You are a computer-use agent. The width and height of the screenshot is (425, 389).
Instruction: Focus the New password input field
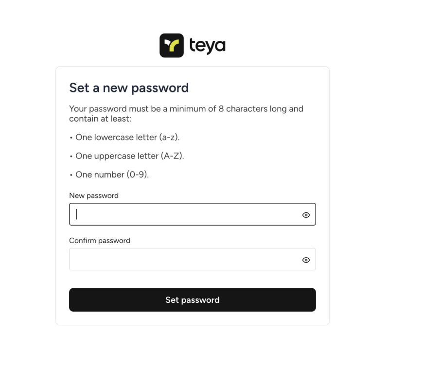point(185,214)
